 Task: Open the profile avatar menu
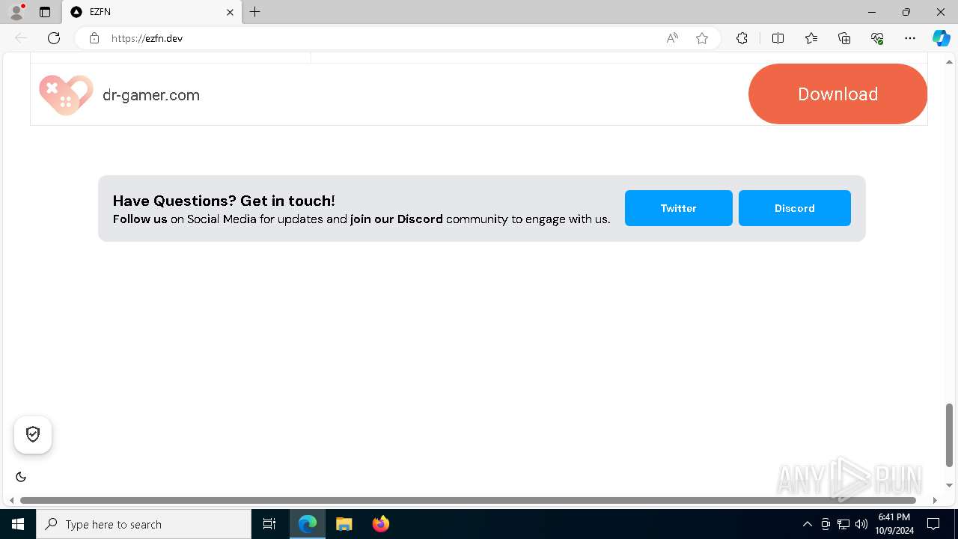16,12
